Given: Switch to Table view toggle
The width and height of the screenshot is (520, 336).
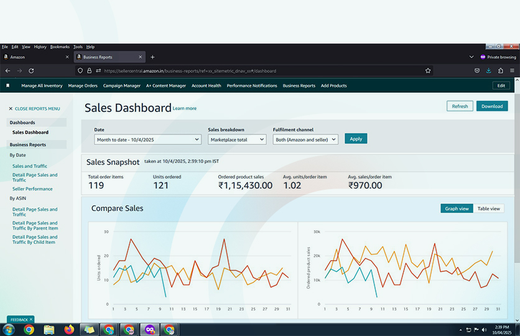Looking at the screenshot, I should pos(488,208).
